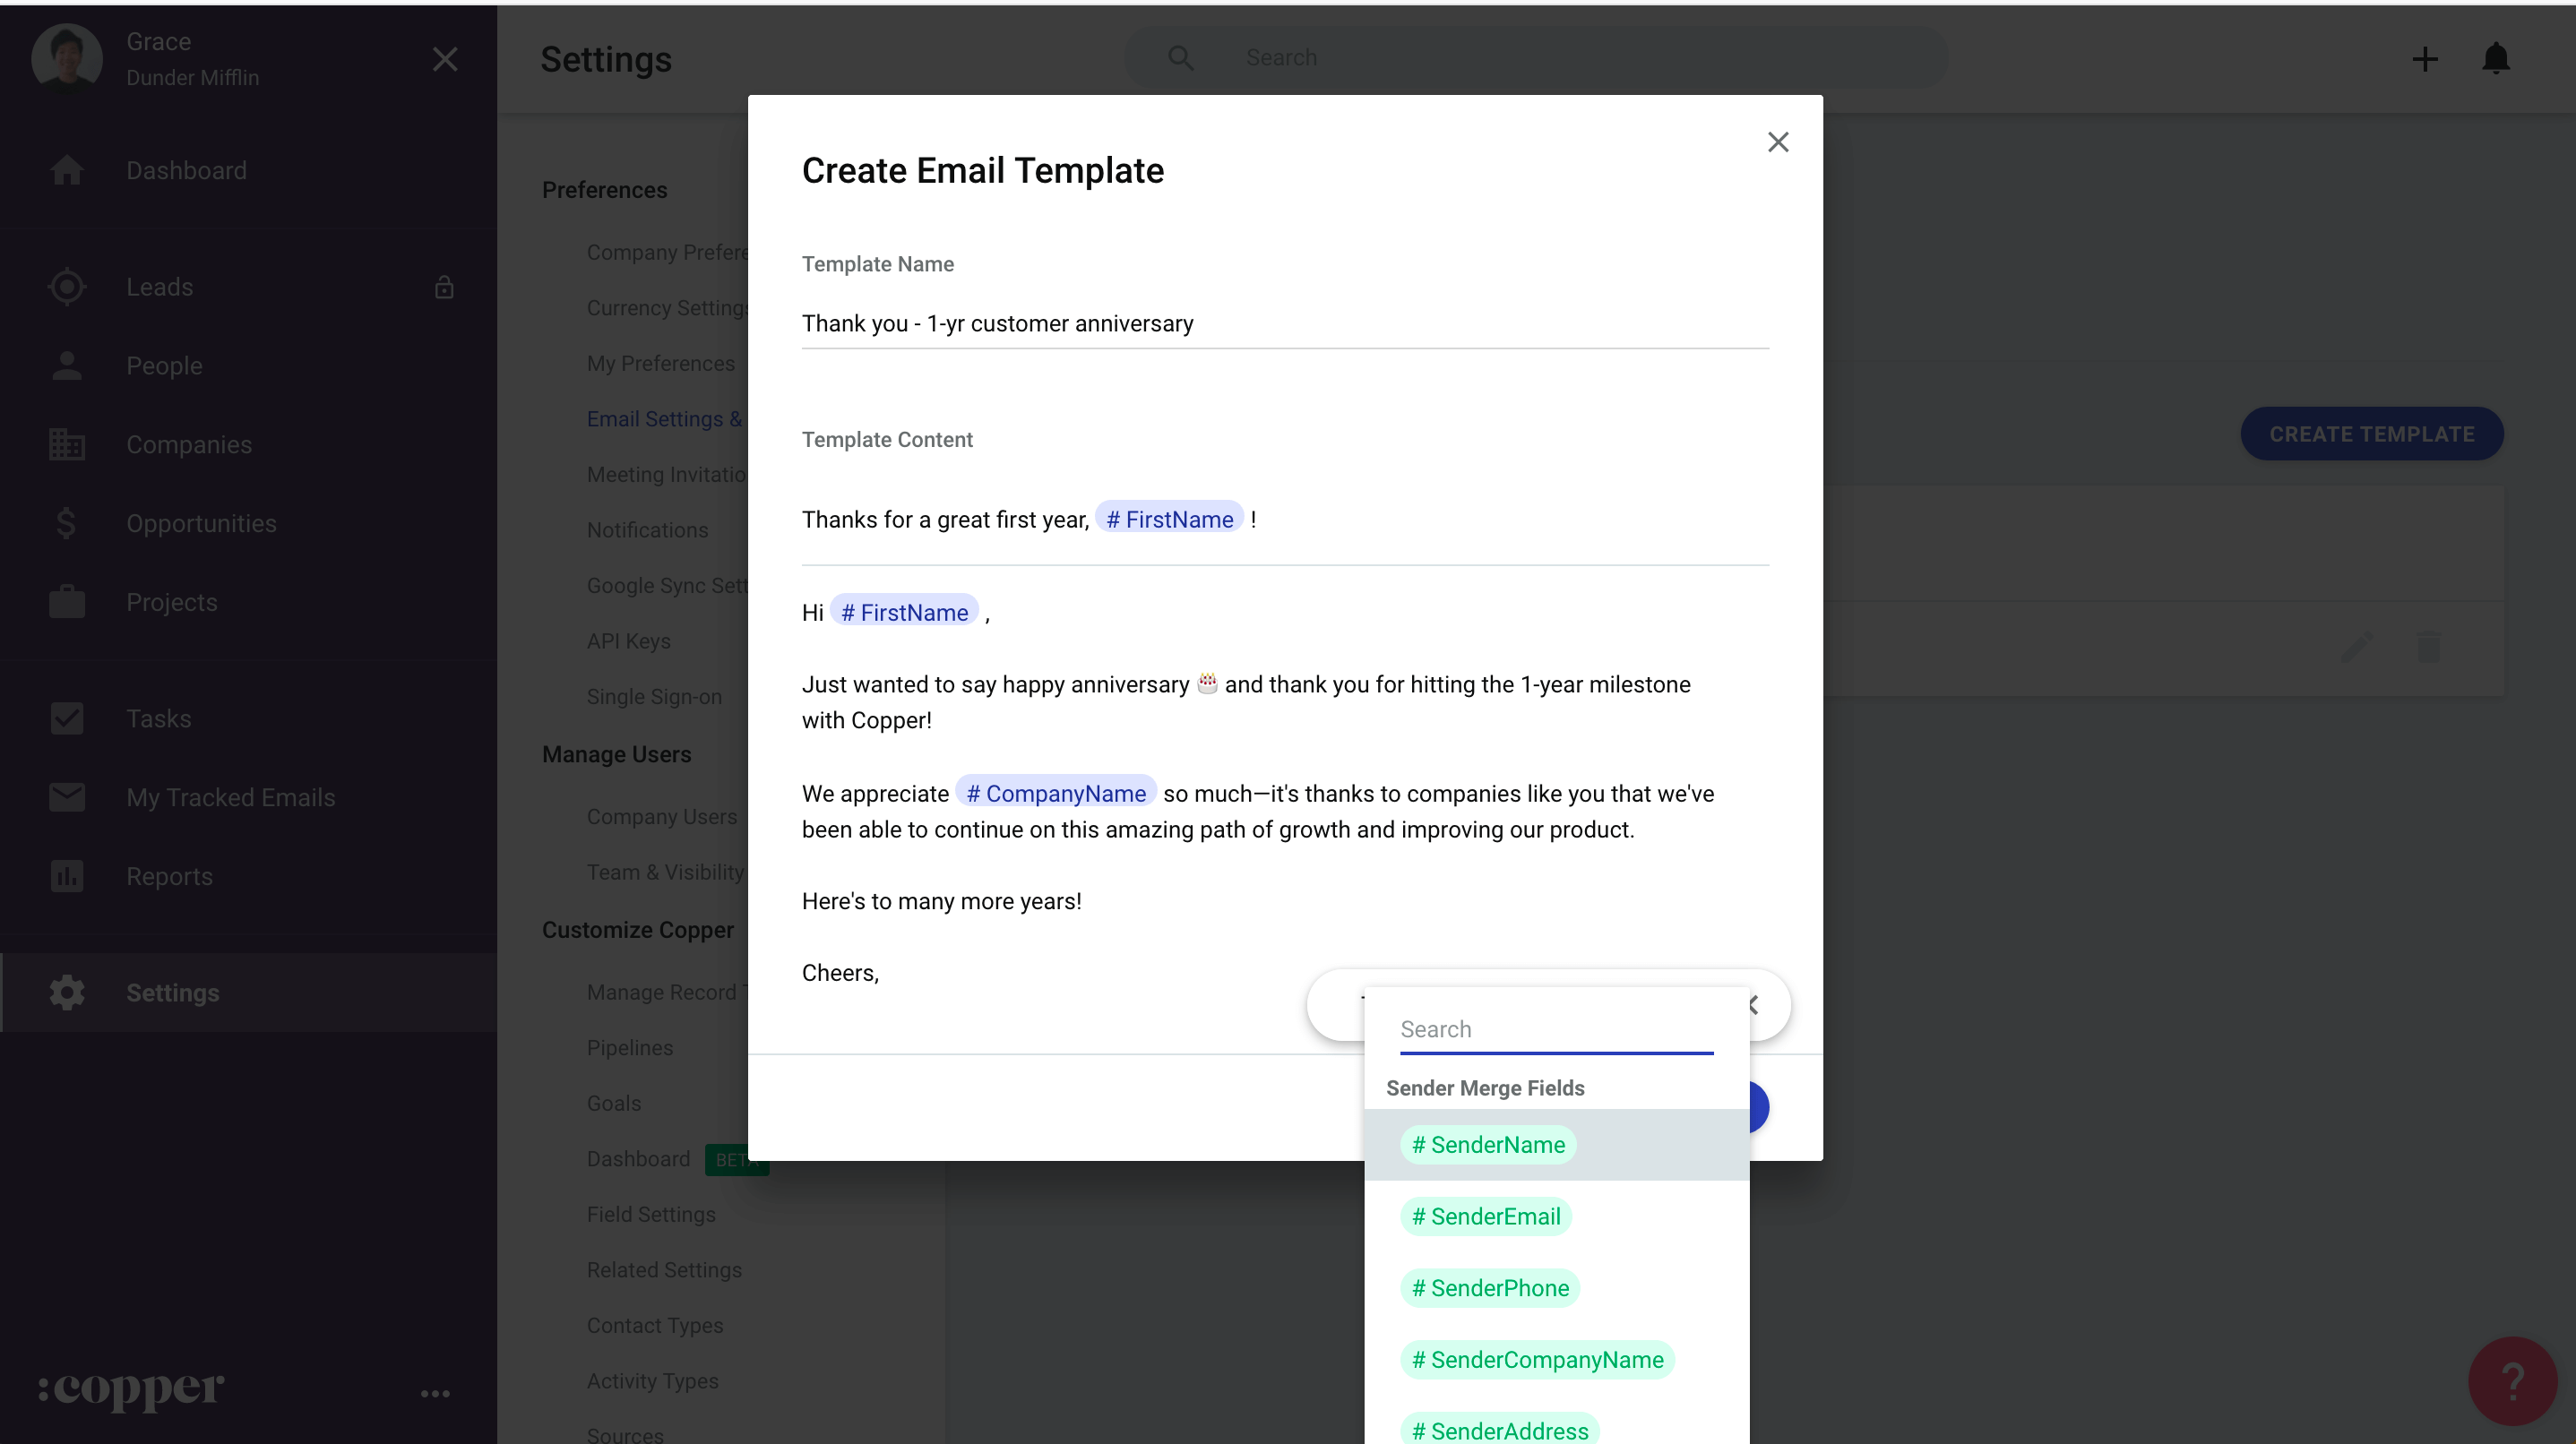Open Pipelines settings
This screenshot has width=2576, height=1444.
click(x=629, y=1047)
